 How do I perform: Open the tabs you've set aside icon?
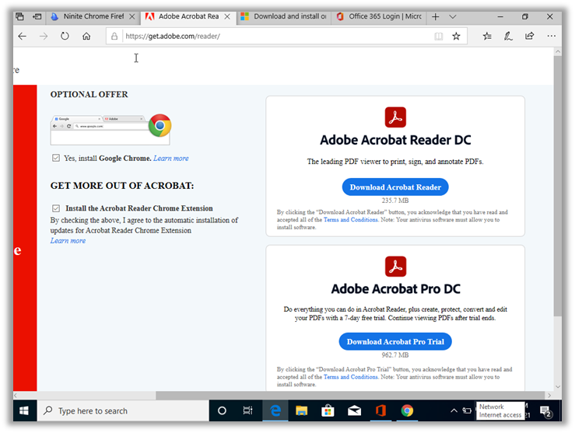point(19,16)
